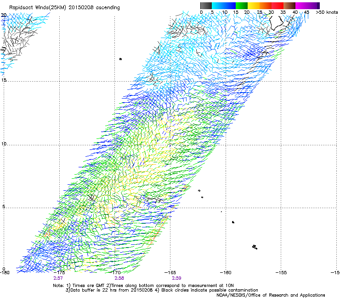
Task: Click the gray 0-5 knots color swatch
Action: 206,6
